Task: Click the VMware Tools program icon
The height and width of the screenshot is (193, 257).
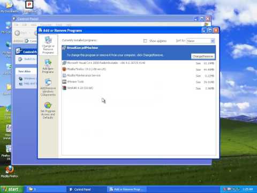Action: [x=64, y=81]
